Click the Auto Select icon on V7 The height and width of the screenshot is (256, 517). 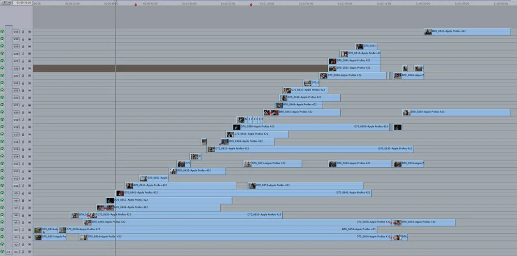29,208
